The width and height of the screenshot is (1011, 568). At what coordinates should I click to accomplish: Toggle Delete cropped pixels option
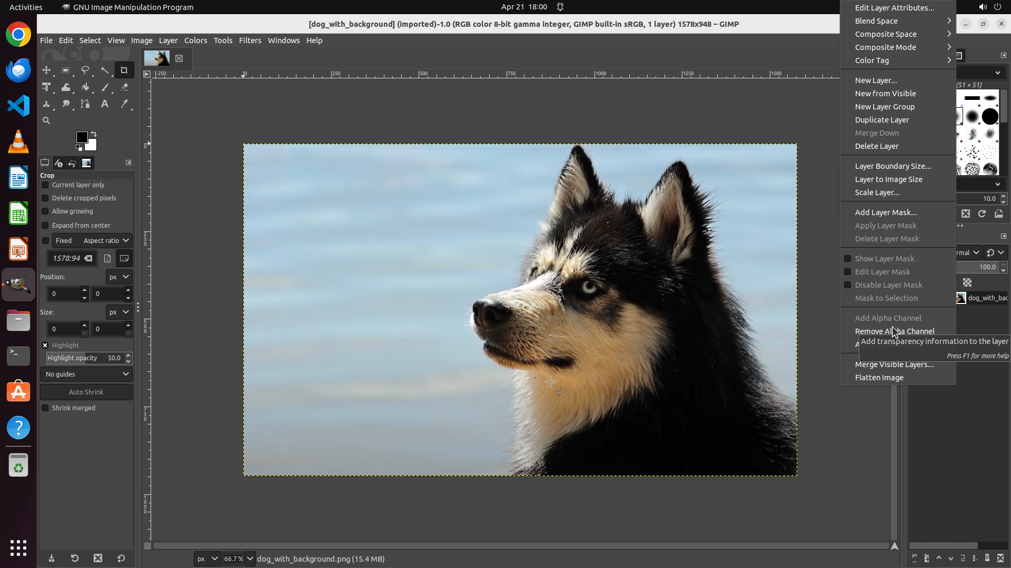click(45, 198)
